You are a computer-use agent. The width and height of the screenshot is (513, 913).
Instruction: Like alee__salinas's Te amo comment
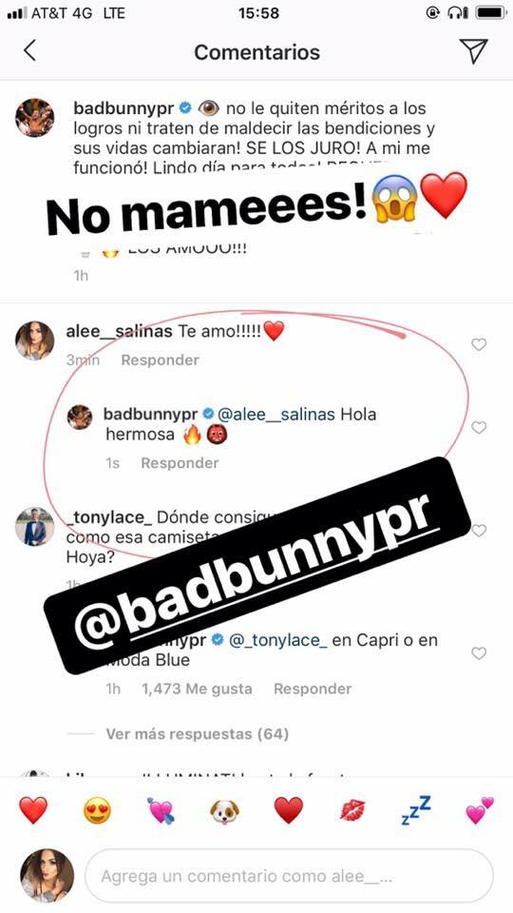click(x=479, y=344)
